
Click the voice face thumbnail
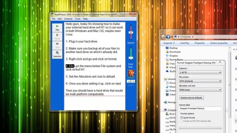point(131,74)
